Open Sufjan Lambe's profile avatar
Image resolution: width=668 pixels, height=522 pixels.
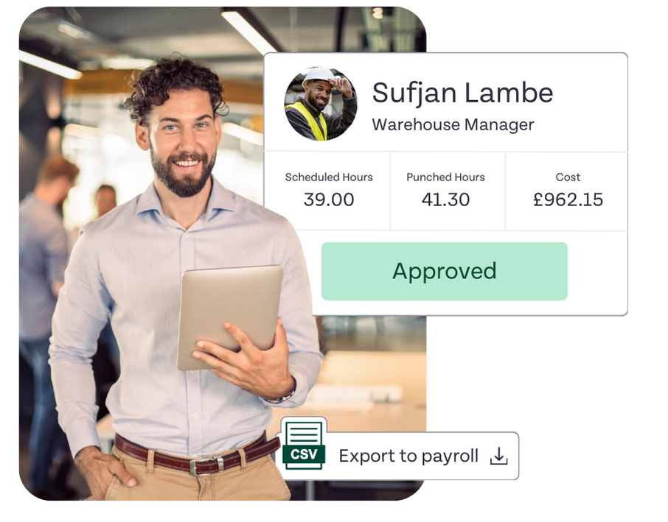321,103
